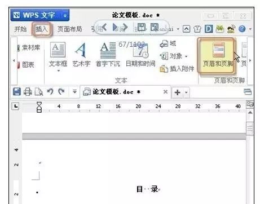This screenshot has height=204, width=260.
Task: Click the undo arrow icon
Action: (50, 92)
